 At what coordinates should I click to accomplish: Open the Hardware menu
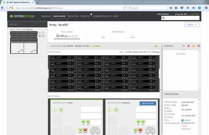pos(59,16)
